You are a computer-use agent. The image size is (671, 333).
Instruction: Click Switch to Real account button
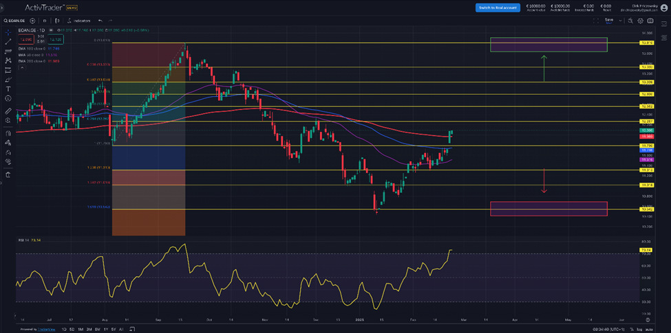pos(498,8)
